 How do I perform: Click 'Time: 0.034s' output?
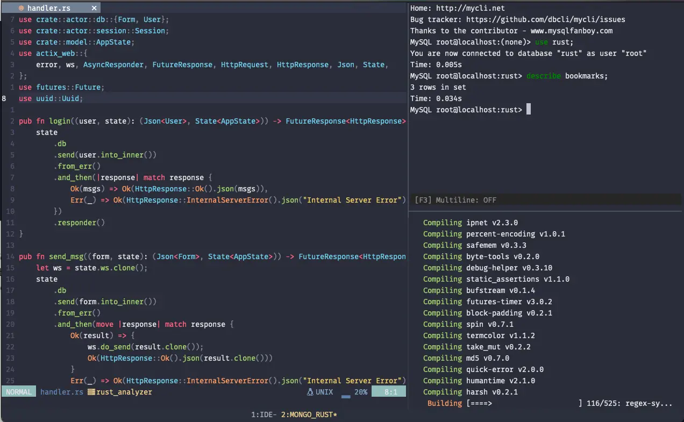[x=436, y=98]
